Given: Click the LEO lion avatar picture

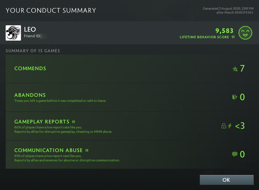Looking at the screenshot, I should 13,33.
